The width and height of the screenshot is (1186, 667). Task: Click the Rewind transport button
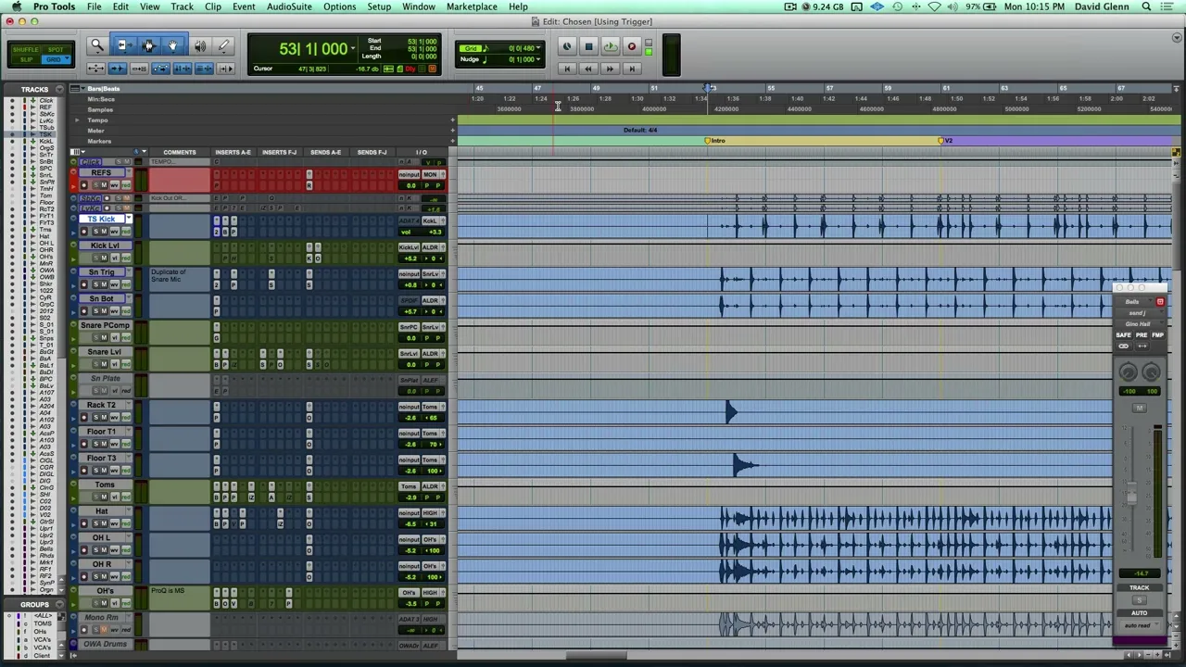pyautogui.click(x=587, y=69)
